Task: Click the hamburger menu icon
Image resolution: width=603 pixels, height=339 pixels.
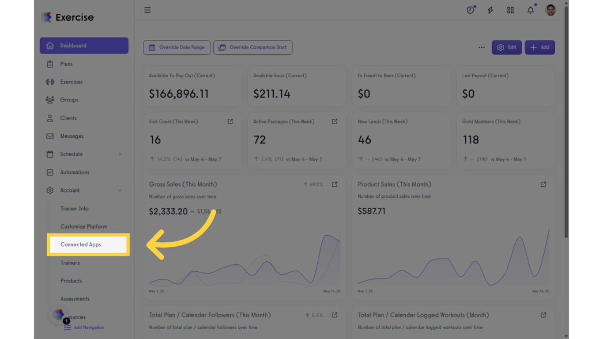Action: click(x=147, y=10)
